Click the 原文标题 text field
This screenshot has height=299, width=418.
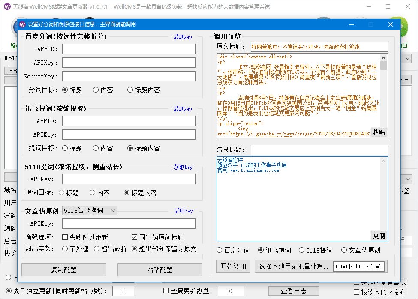pos(319,47)
